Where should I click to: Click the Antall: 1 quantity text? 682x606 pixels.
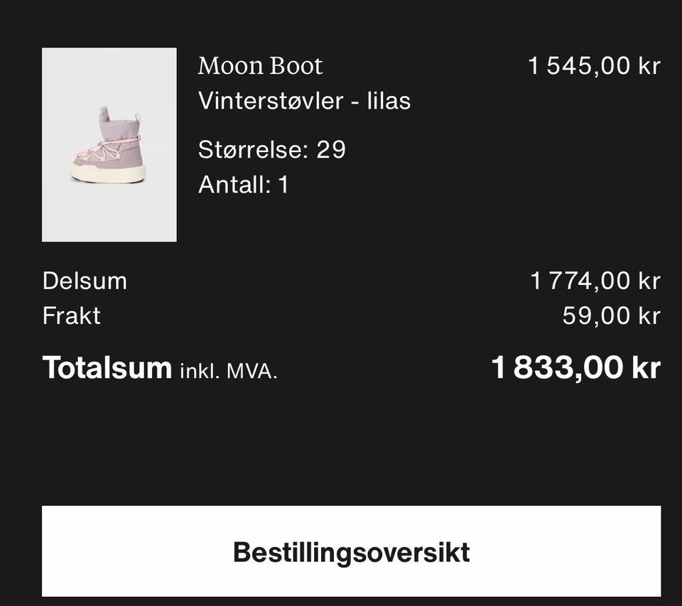coord(243,185)
